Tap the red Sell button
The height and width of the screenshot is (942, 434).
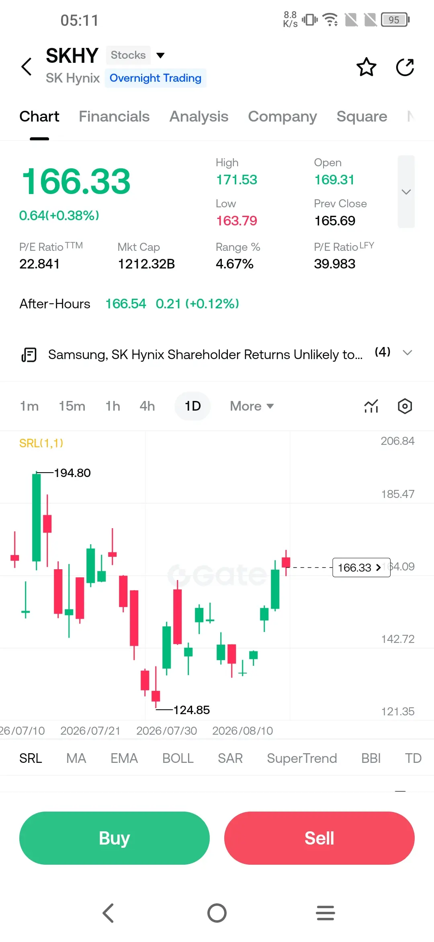[x=319, y=838]
